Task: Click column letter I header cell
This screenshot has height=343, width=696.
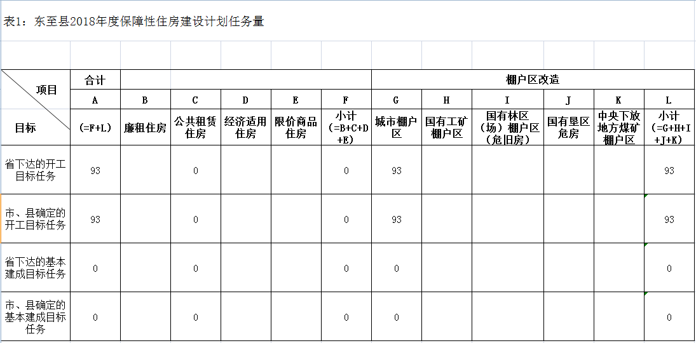Action: coord(507,100)
